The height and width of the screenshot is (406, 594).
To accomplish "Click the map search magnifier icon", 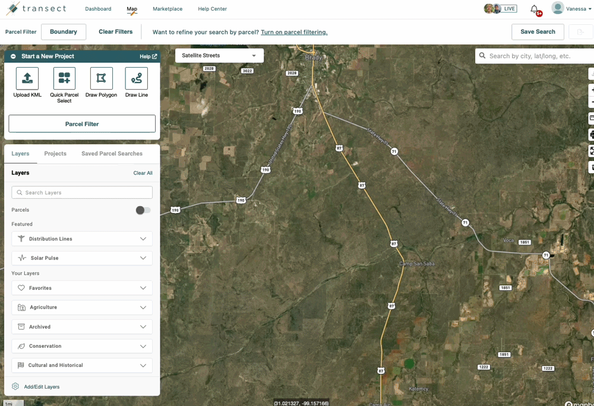I will 482,56.
